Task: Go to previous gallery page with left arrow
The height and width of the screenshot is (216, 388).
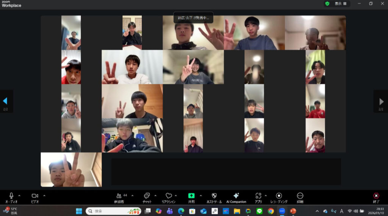Action: pos(5,101)
